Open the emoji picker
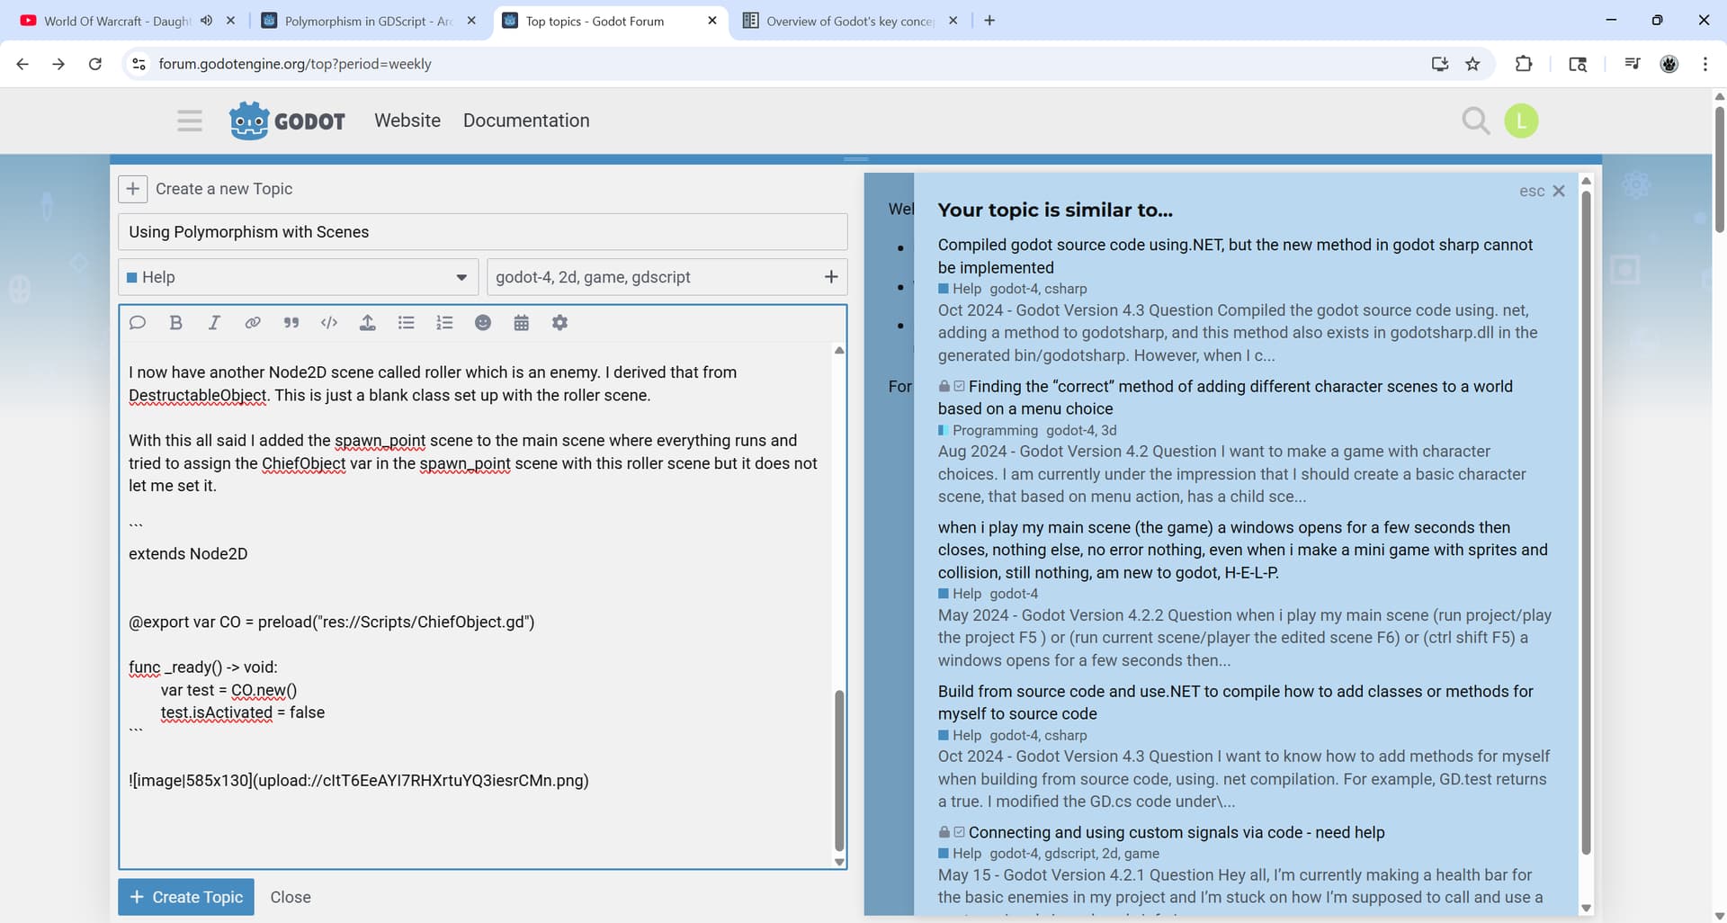 [x=483, y=323]
